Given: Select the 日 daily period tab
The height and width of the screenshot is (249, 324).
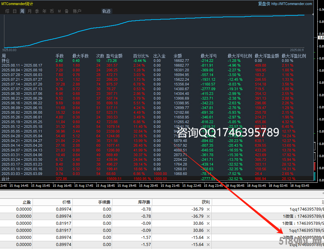Looking at the screenshot, I should coord(15,11).
